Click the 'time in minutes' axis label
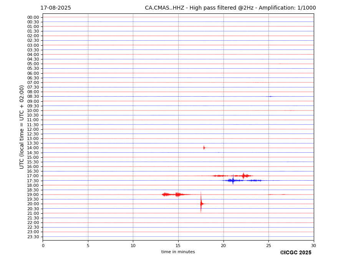The width and height of the screenshot is (356, 267). (x=178, y=252)
